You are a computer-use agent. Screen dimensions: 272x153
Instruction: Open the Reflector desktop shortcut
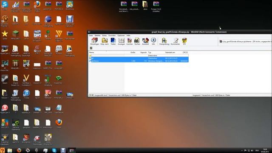pos(48,94)
